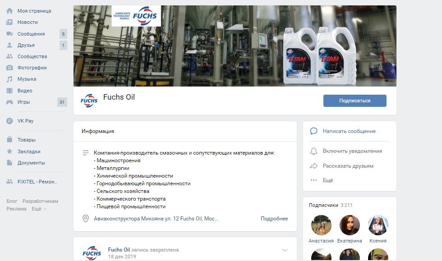Viewport: 442px width, 261px height.
Task: Click the name Ксения under subscribers
Action: [x=378, y=241]
